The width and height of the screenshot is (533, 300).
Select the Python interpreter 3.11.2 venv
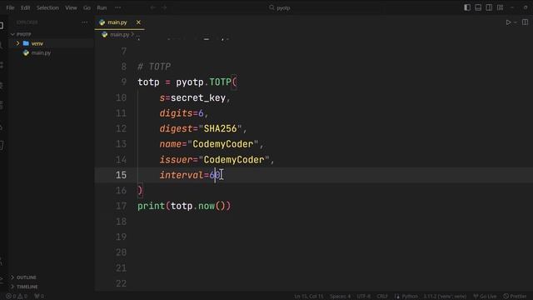(x=445, y=297)
